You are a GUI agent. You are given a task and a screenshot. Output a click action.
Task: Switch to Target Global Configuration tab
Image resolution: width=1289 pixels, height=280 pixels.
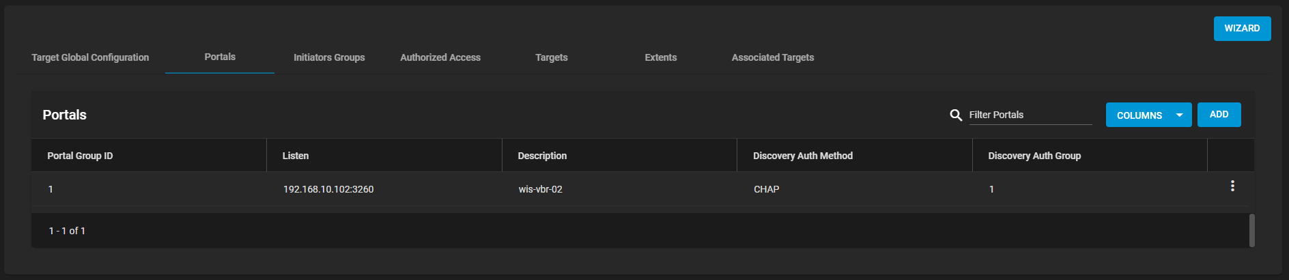[x=90, y=57]
